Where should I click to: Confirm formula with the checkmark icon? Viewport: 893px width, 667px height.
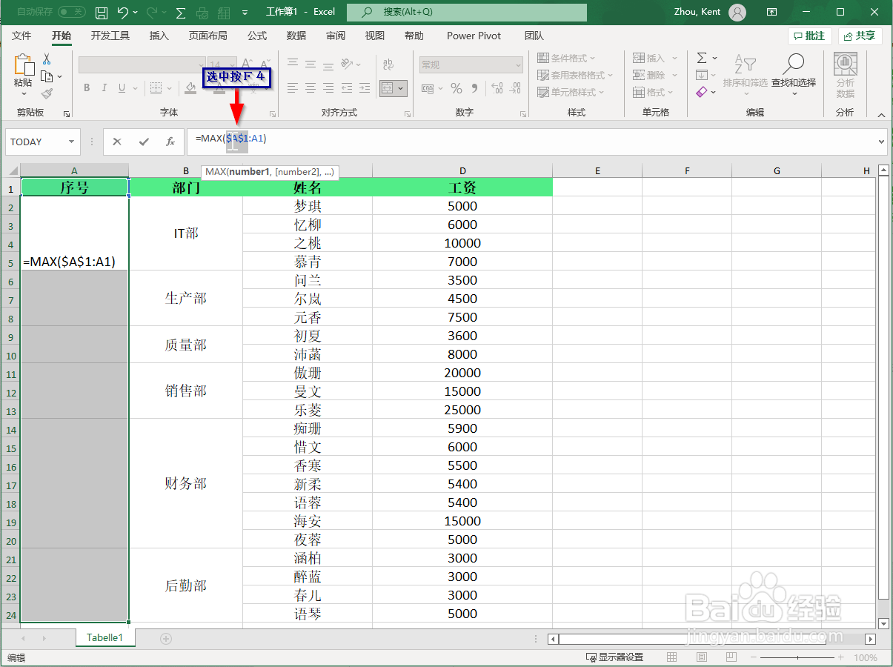click(x=144, y=142)
